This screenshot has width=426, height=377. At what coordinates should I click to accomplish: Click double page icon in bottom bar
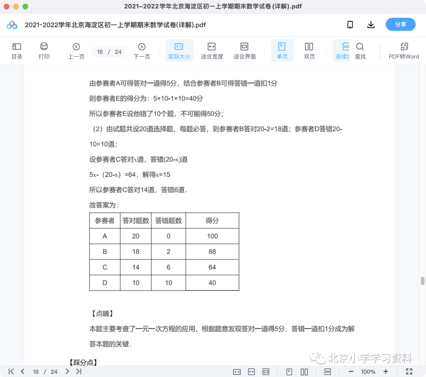(304, 371)
